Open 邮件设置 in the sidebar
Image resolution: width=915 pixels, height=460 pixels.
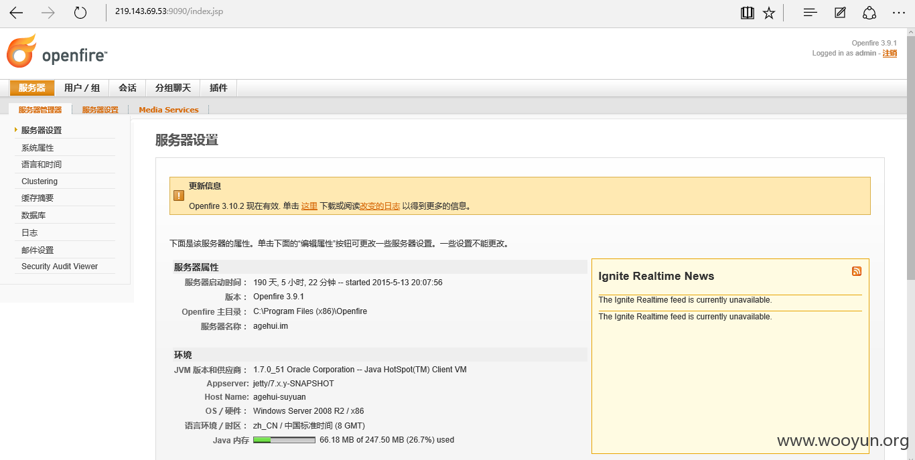[38, 250]
